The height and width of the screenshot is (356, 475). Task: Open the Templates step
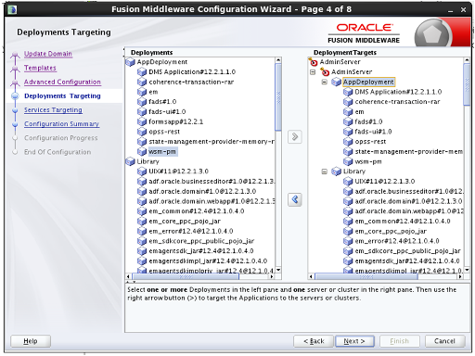[x=40, y=68]
